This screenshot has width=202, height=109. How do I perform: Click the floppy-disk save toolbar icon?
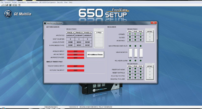tap(5, 5)
